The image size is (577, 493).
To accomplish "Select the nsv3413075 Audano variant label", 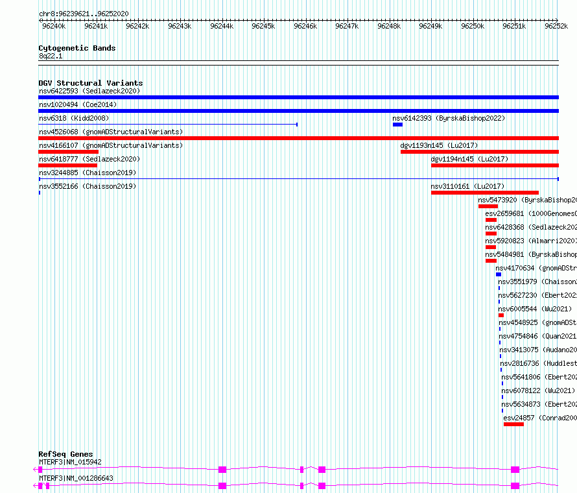I will coord(538,350).
